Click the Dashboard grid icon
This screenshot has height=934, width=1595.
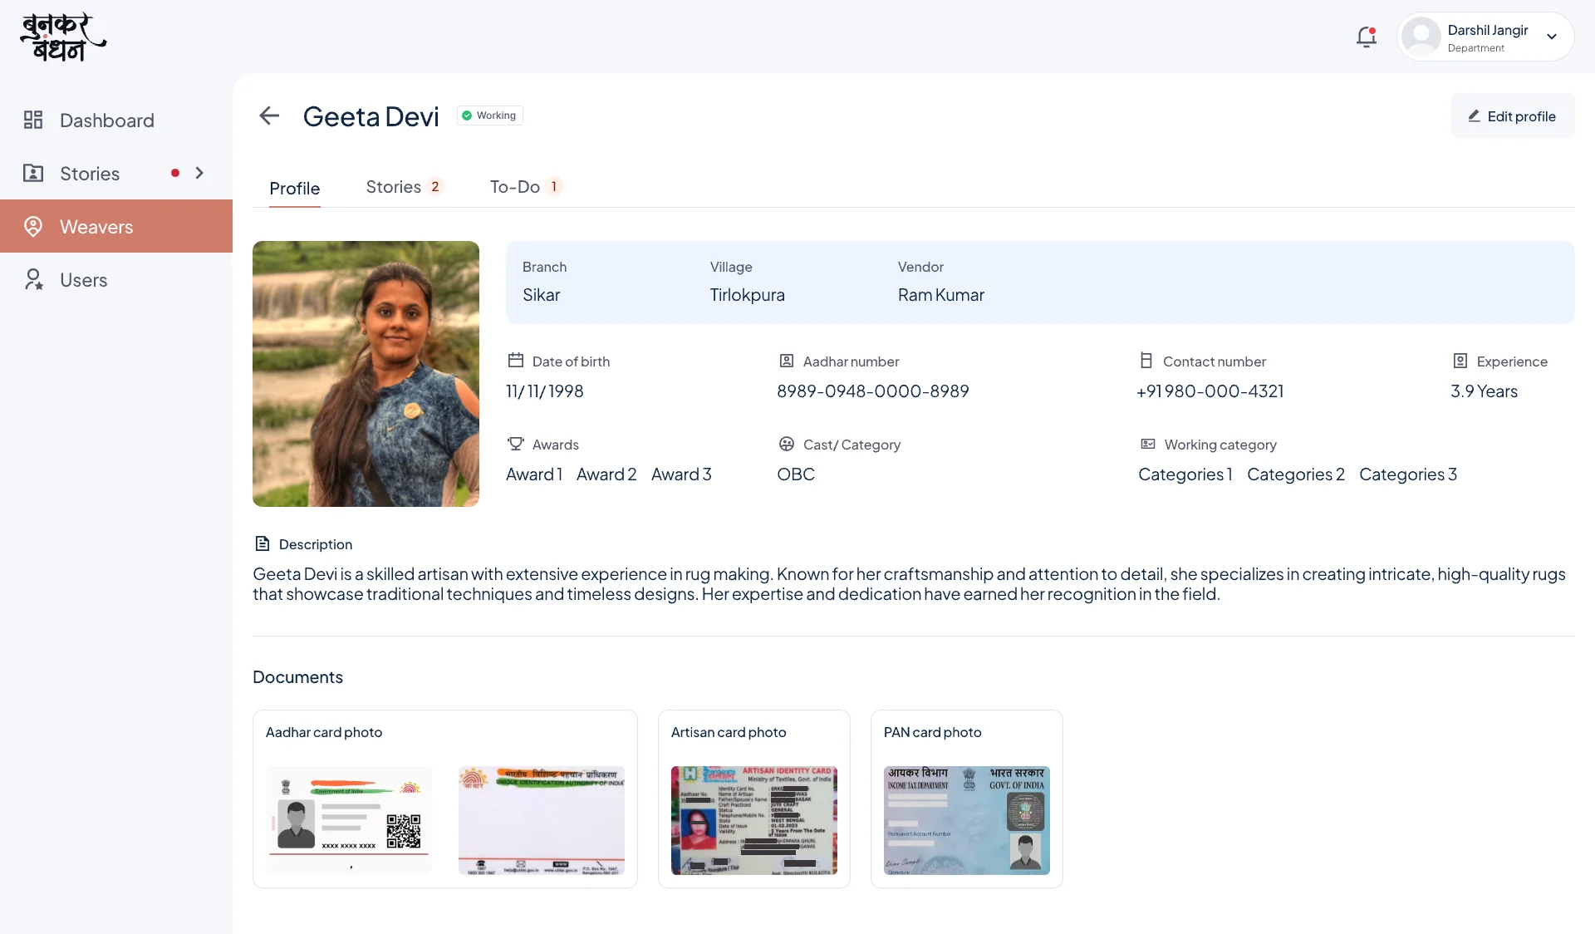33,120
